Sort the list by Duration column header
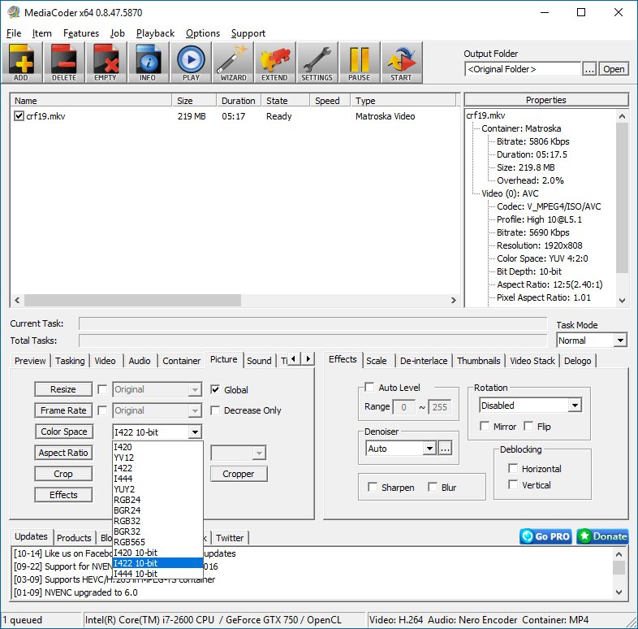638x629 pixels. point(239,101)
